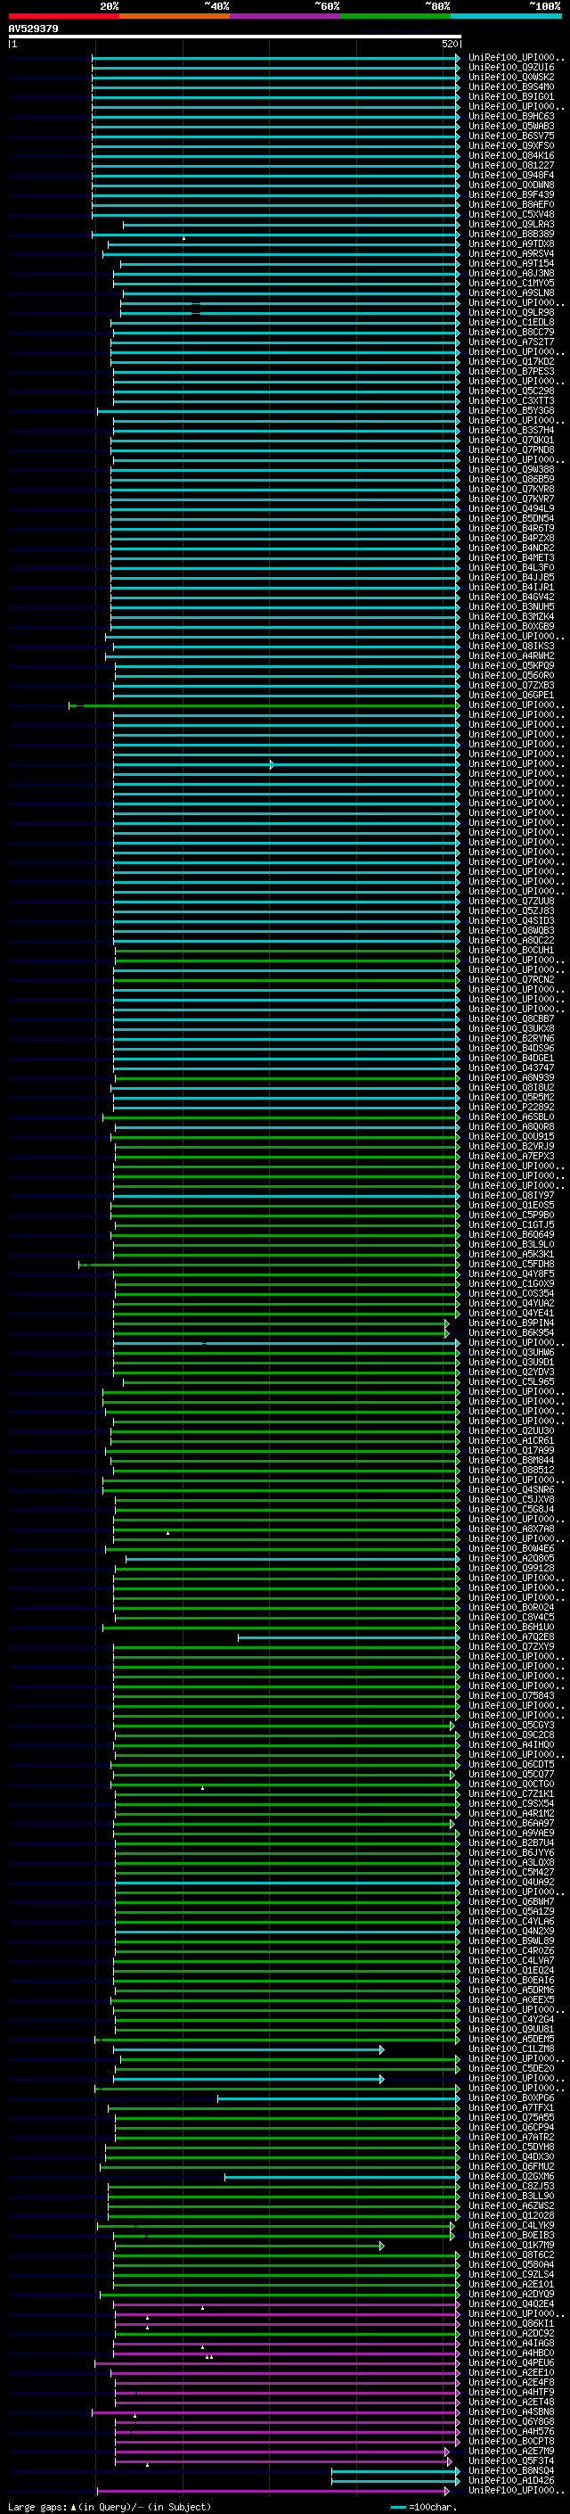570x2514 pixels.
Task: Click the purple ~60% identity legend segment
Action: point(286,16)
